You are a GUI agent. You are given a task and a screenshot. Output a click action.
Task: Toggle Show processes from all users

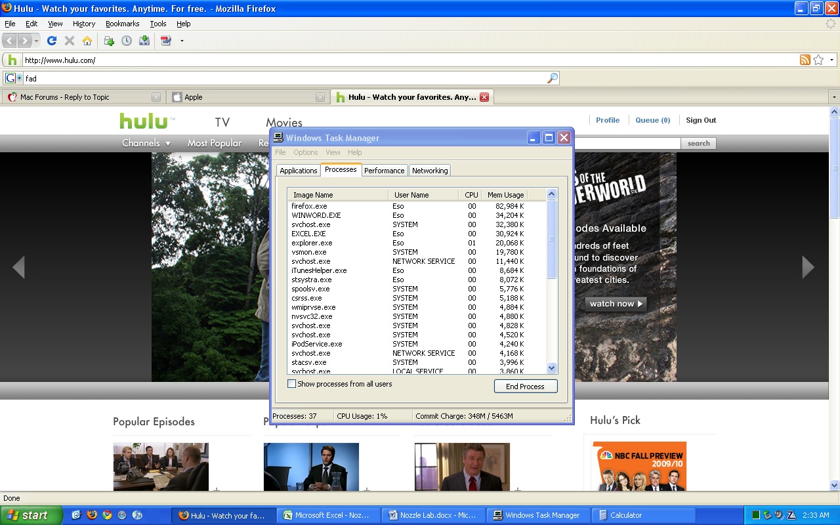[x=292, y=384]
